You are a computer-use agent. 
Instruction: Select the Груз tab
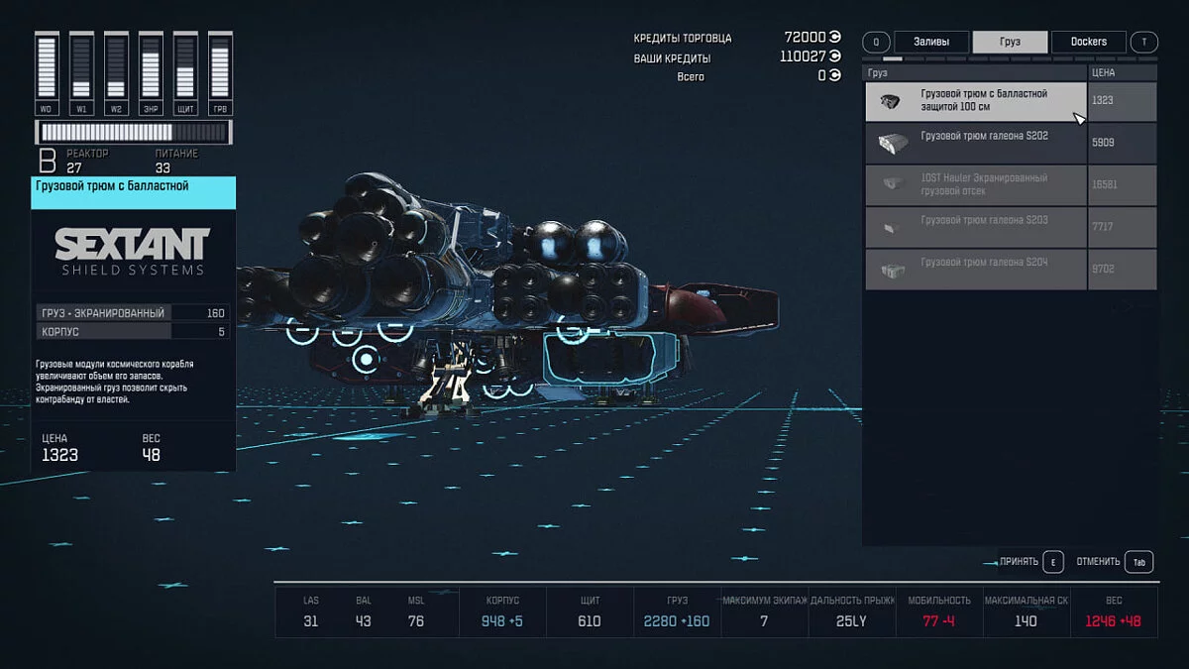tap(1010, 42)
